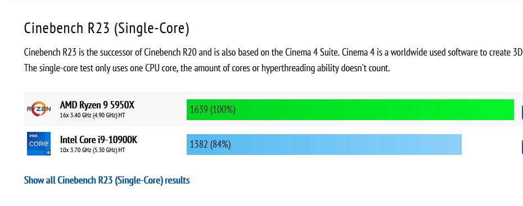Open the Intel Core i9-10900K page
523x206 pixels.
point(98,140)
